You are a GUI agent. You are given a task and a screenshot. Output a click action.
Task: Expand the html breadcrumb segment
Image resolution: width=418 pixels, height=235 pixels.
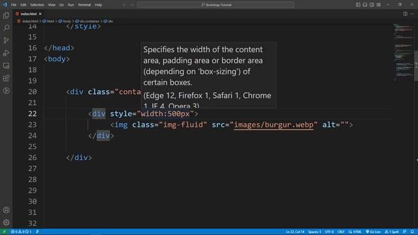click(x=48, y=22)
